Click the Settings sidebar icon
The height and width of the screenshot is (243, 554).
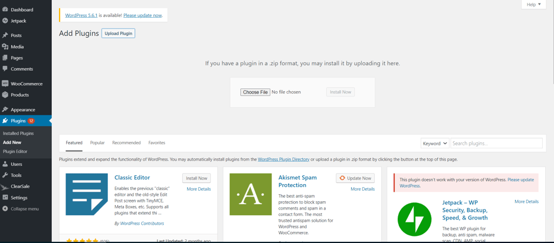(x=5, y=198)
